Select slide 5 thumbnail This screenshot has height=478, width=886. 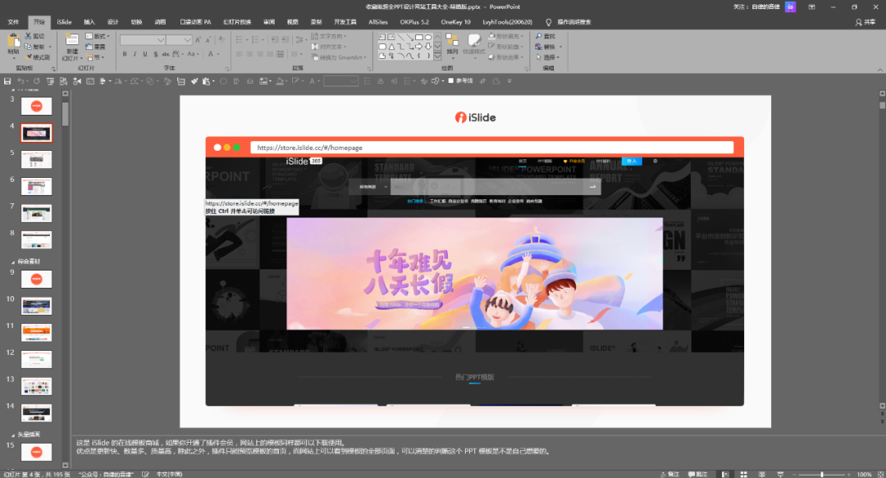coord(37,159)
